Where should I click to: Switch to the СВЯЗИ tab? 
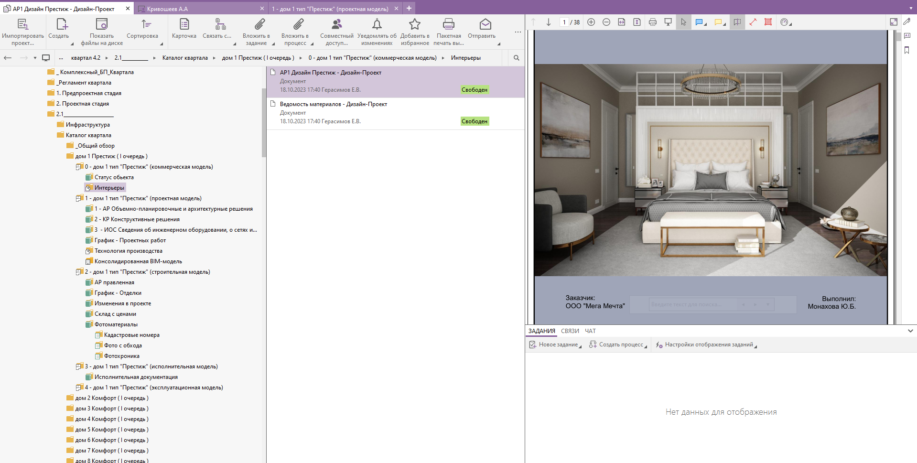click(570, 331)
